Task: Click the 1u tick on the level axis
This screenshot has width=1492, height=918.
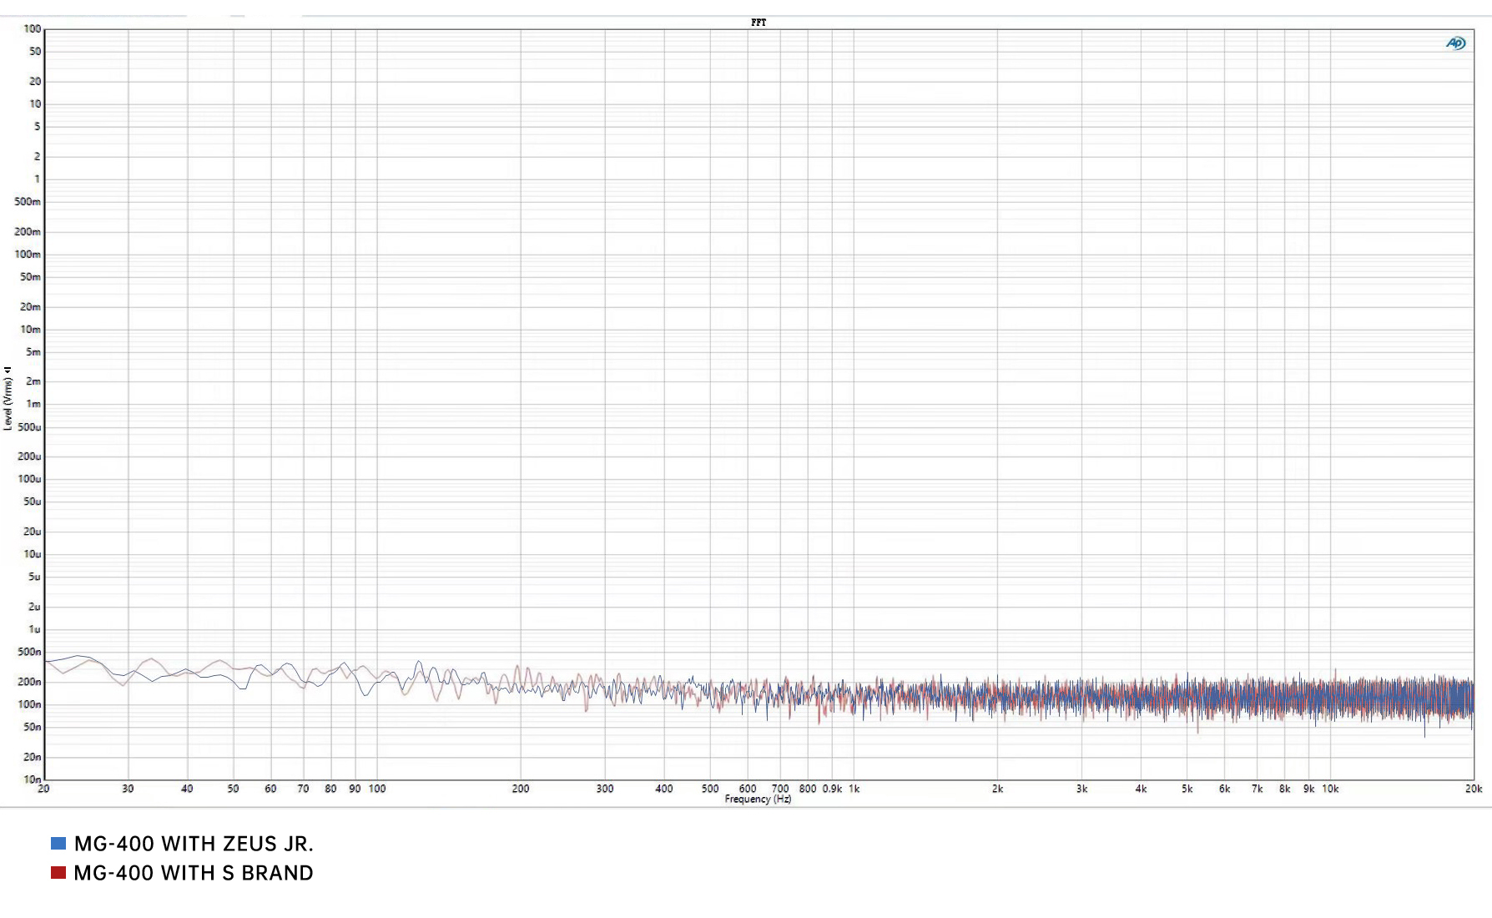Action: (34, 629)
